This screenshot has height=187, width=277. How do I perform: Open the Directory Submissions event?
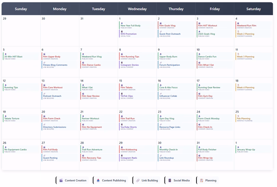(x=60, y=127)
